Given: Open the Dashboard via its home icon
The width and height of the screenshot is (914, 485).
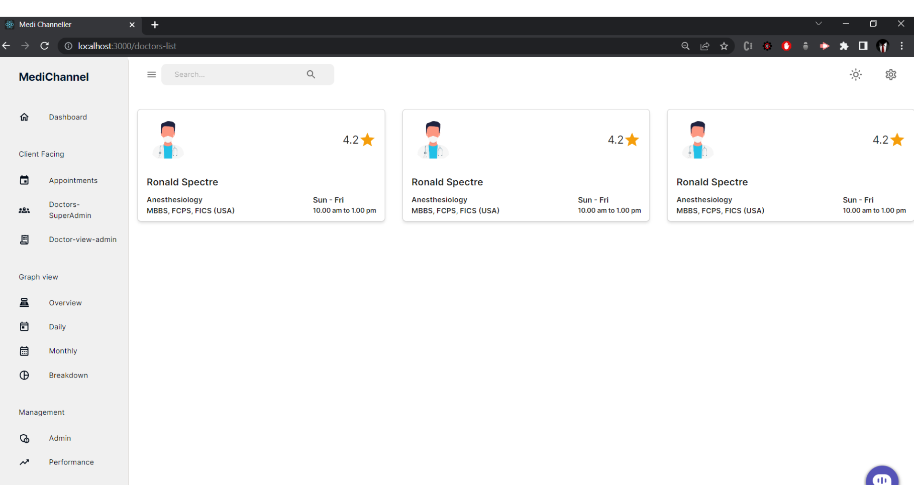Looking at the screenshot, I should [24, 117].
